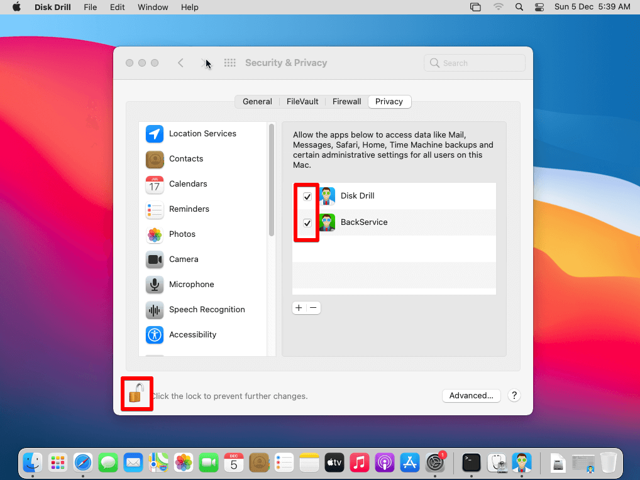This screenshot has width=640, height=480.
Task: Open Trash in the Dock
Action: pos(608,463)
